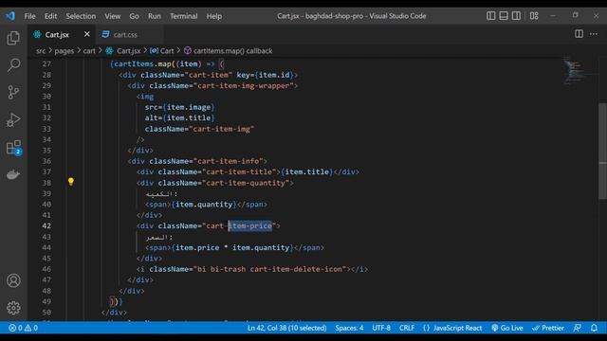Toggle the secondary side bar layout icon

click(x=516, y=16)
